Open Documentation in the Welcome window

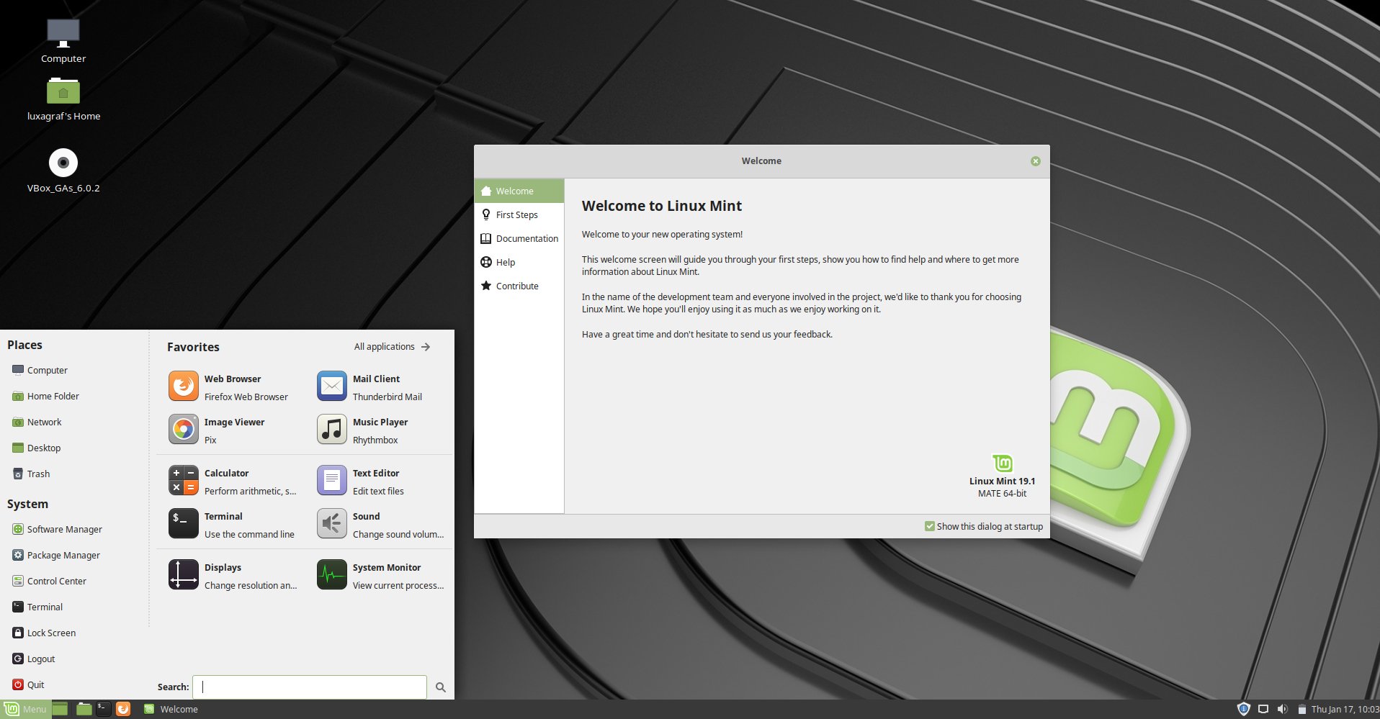click(x=527, y=238)
